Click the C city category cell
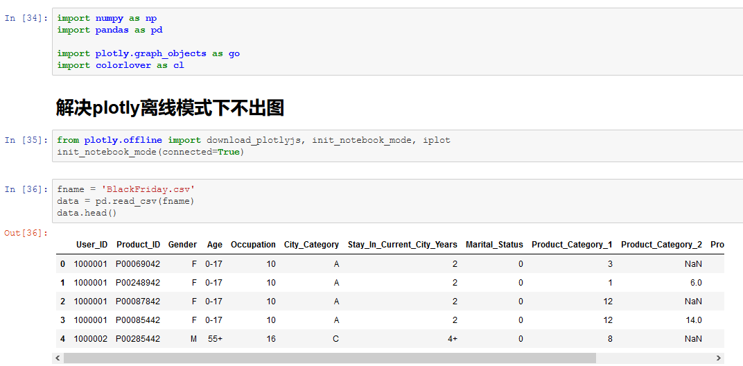This screenshot has height=366, width=743. 336,339
